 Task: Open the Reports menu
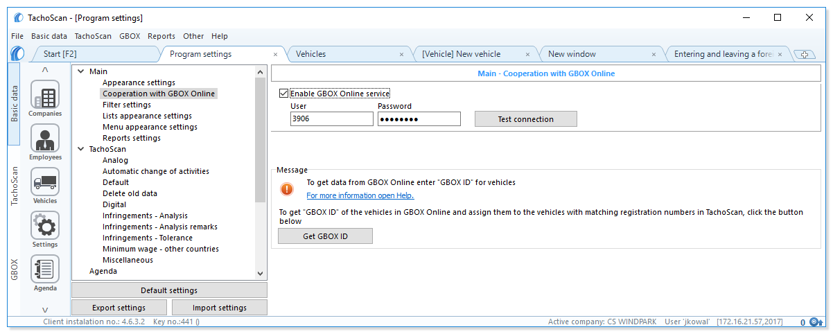(x=161, y=36)
